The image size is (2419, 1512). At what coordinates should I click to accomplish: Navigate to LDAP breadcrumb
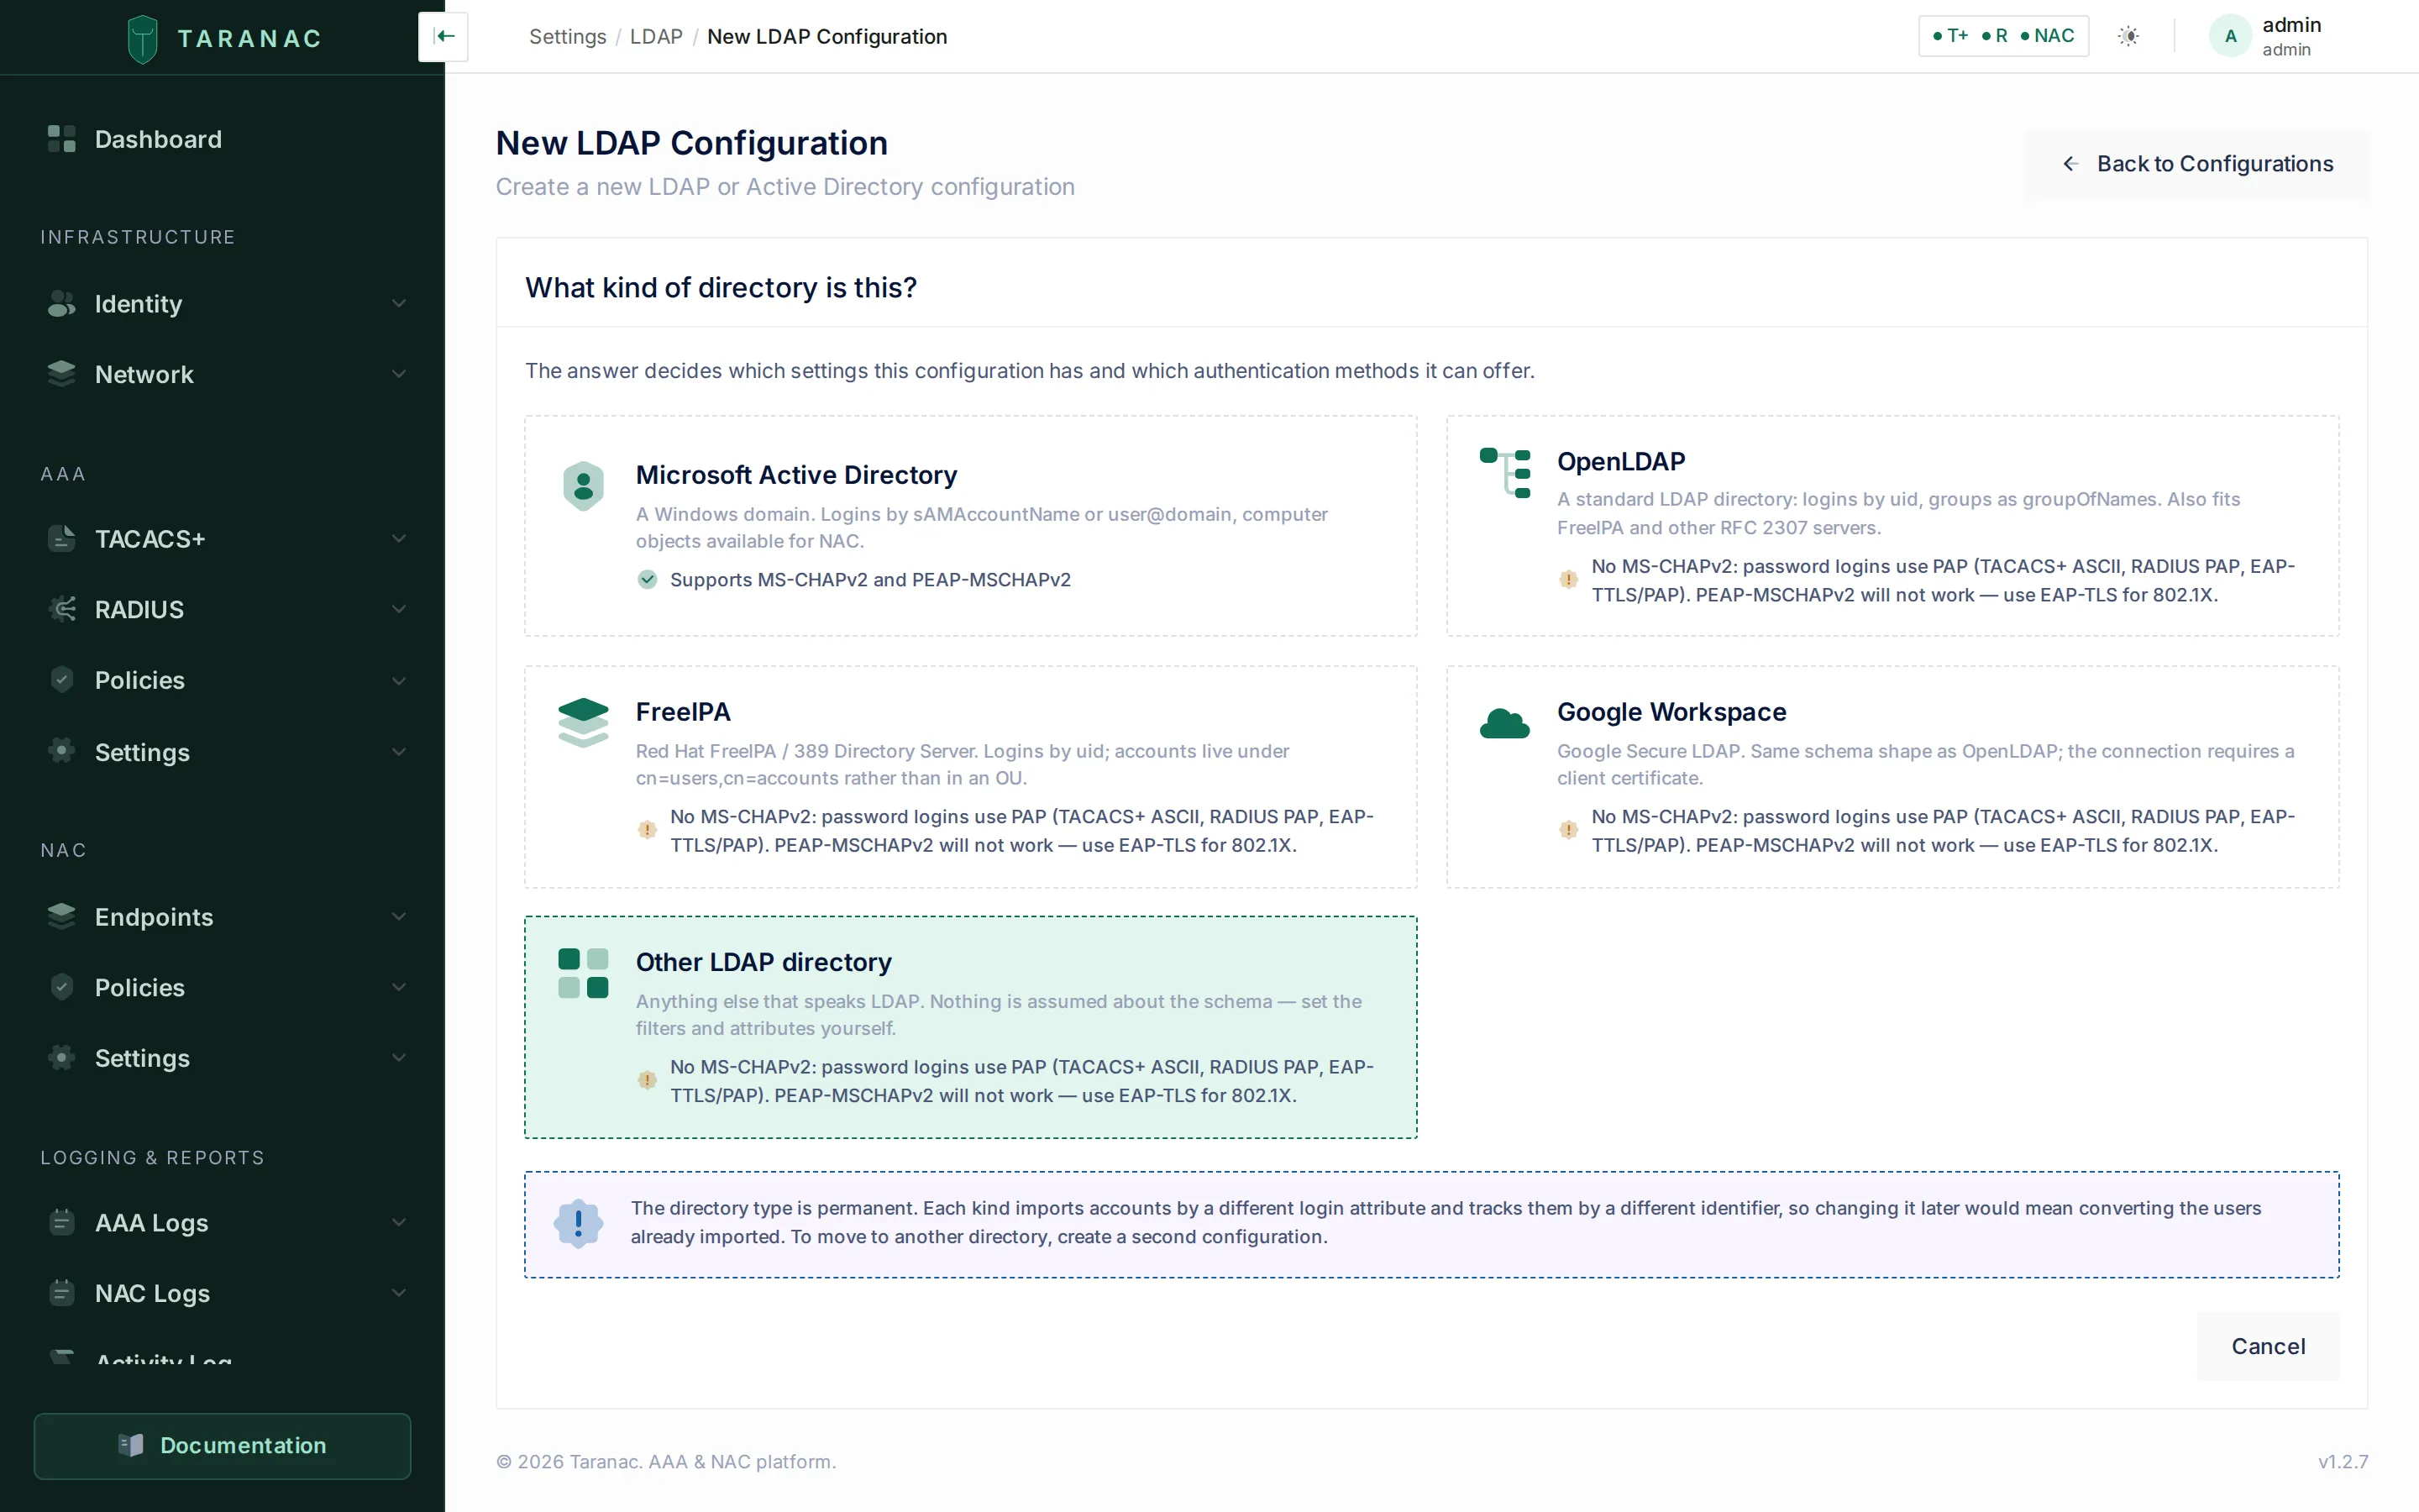(x=656, y=37)
